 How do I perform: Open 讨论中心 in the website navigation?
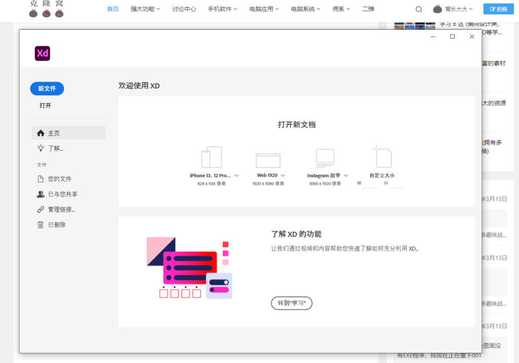pyautogui.click(x=184, y=9)
